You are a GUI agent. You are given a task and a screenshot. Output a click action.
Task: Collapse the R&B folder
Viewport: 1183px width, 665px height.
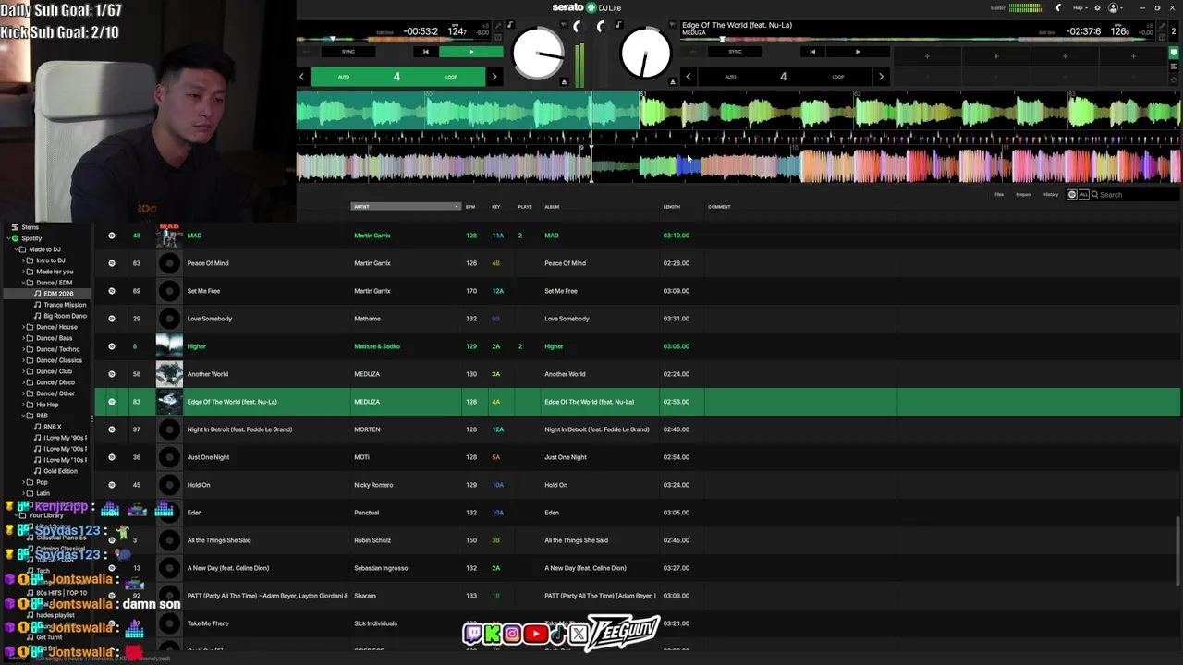[x=22, y=416]
